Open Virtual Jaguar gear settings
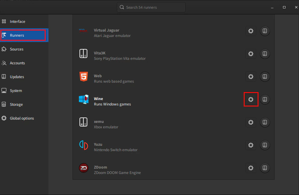The image size is (299, 195). pos(251,31)
